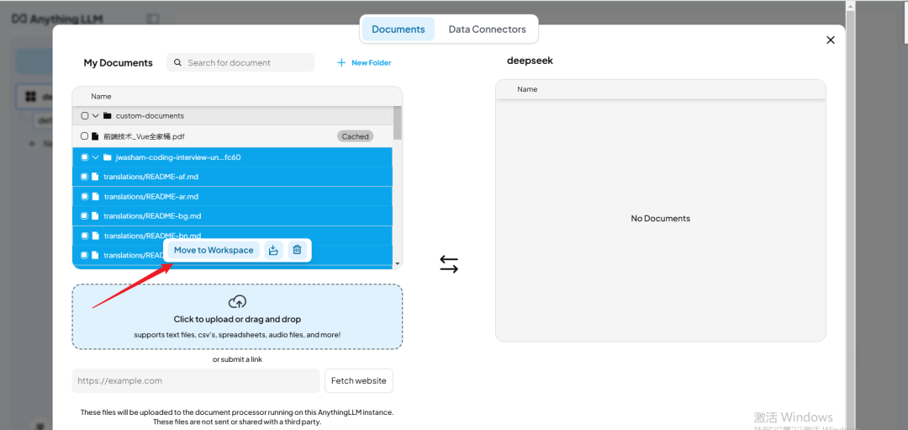The image size is (908, 430).
Task: Click the trash delete icon in the action popup
Action: pos(297,251)
